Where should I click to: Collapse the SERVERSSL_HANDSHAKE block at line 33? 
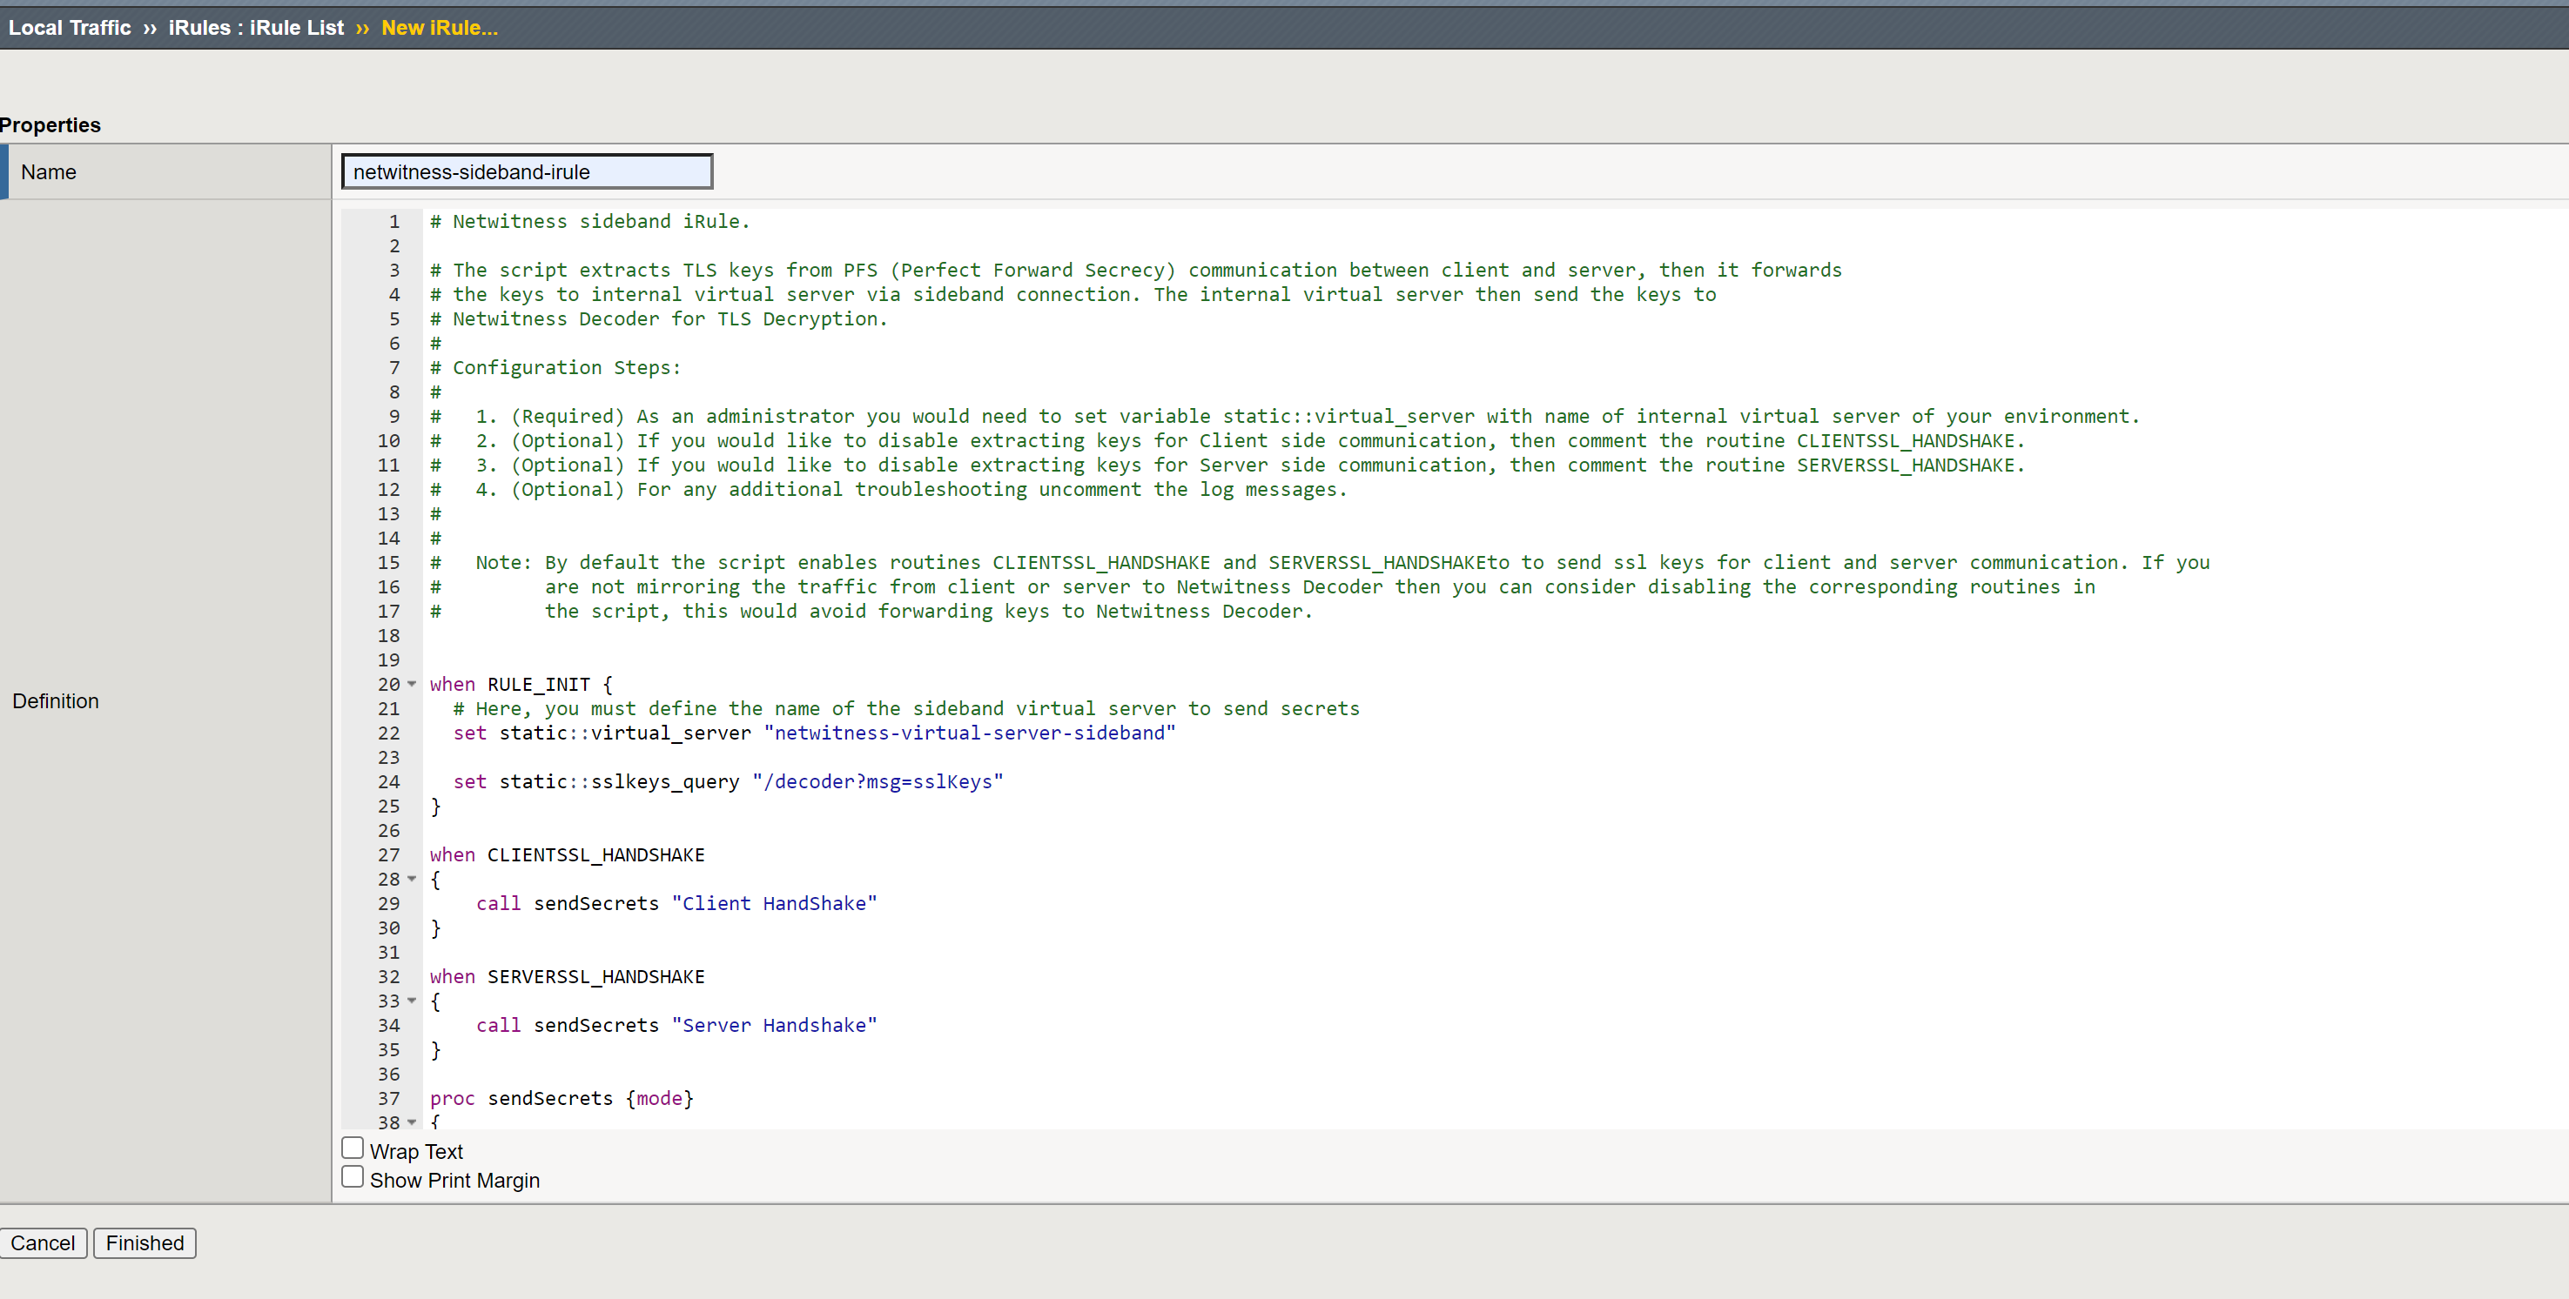pos(412,1000)
